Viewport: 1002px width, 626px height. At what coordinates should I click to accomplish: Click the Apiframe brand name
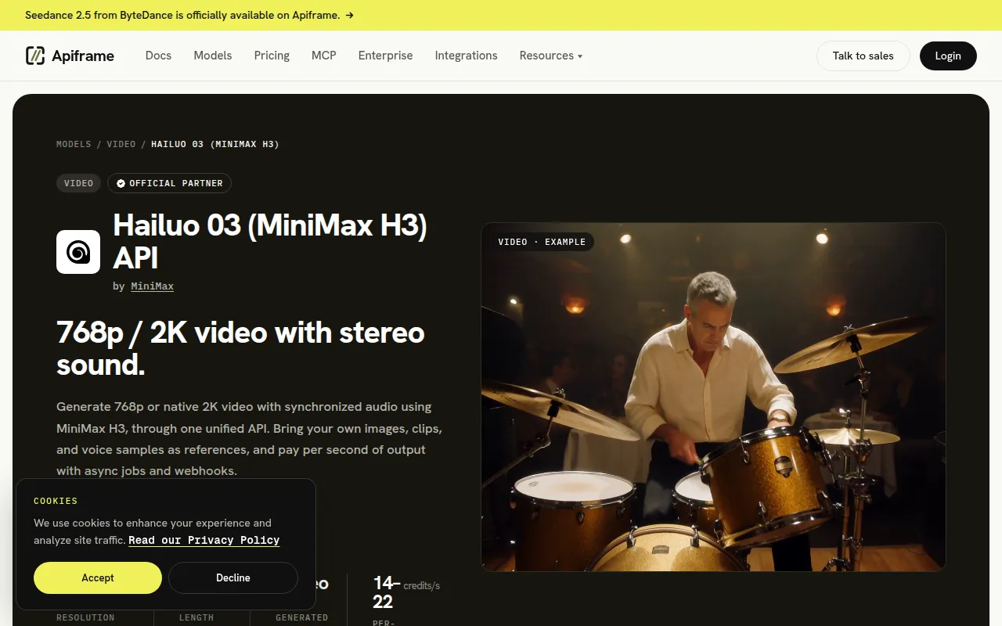point(83,56)
